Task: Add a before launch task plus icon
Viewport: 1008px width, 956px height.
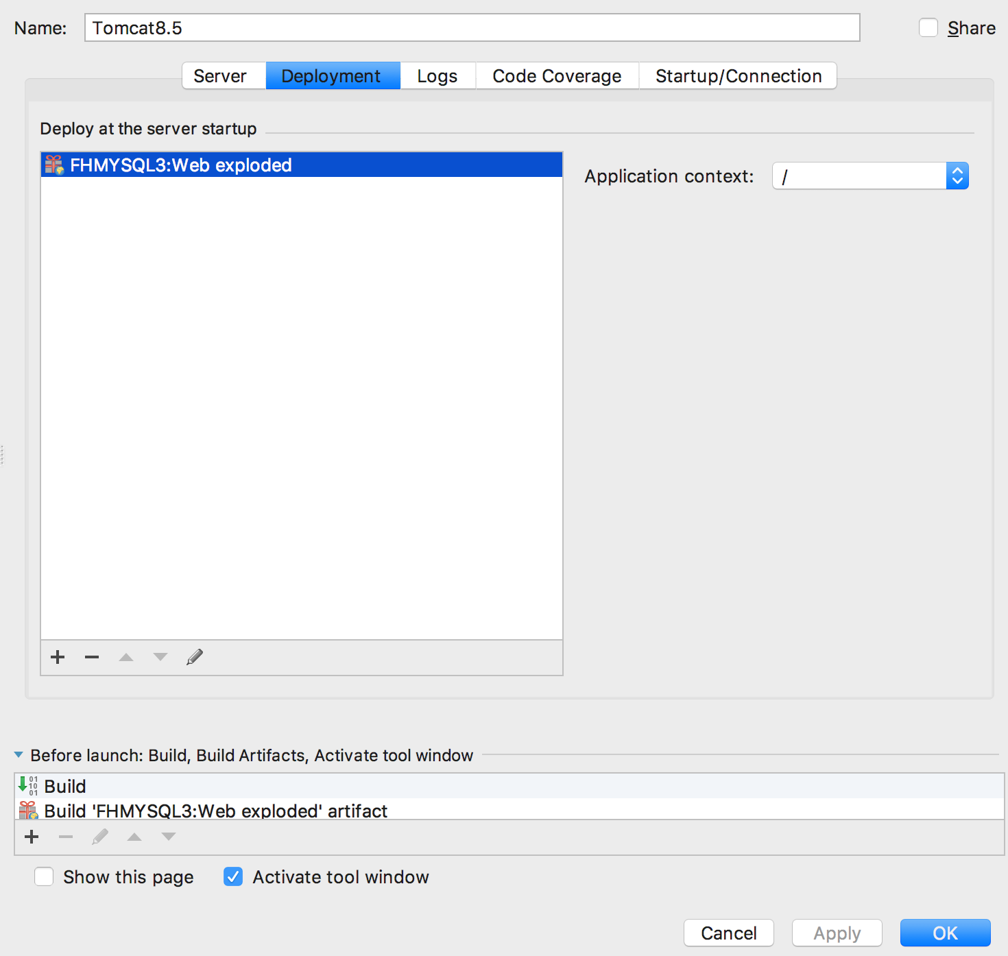Action: [x=32, y=837]
